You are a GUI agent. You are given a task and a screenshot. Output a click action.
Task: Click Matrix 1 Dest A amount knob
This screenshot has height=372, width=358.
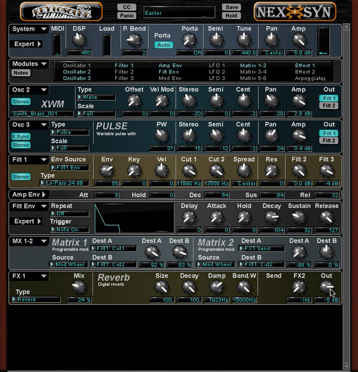pyautogui.click(x=152, y=252)
